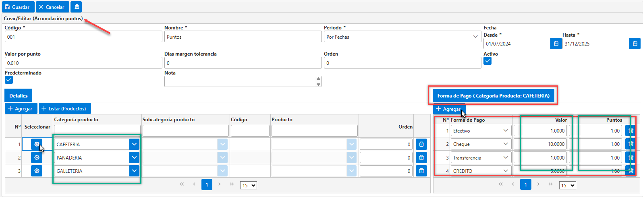Click the gear icon in the GALLETERIA row
The height and width of the screenshot is (197, 643).
coord(37,171)
